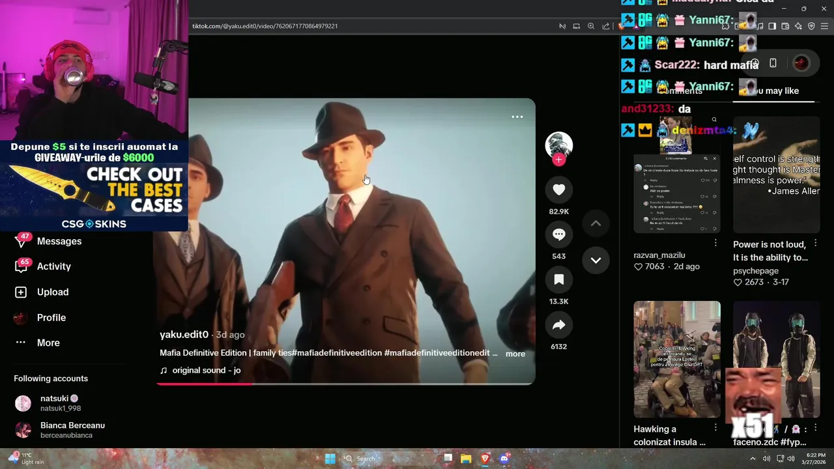Open the Activity notifications icon in the sidebar
The height and width of the screenshot is (469, 834).
pos(21,266)
